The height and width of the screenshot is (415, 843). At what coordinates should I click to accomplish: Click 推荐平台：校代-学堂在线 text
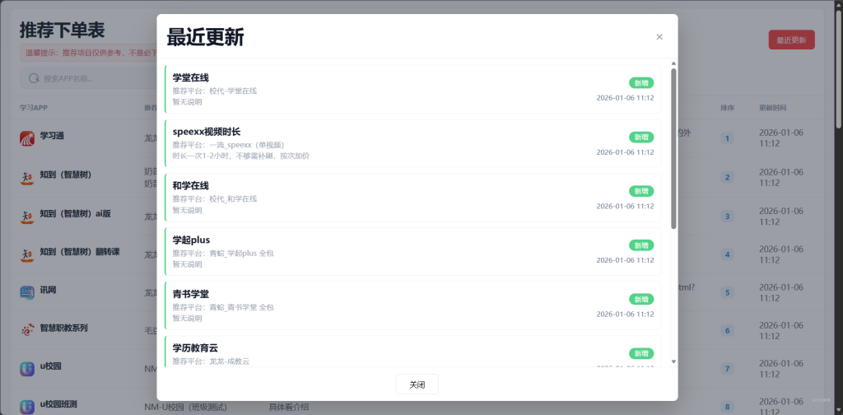215,91
